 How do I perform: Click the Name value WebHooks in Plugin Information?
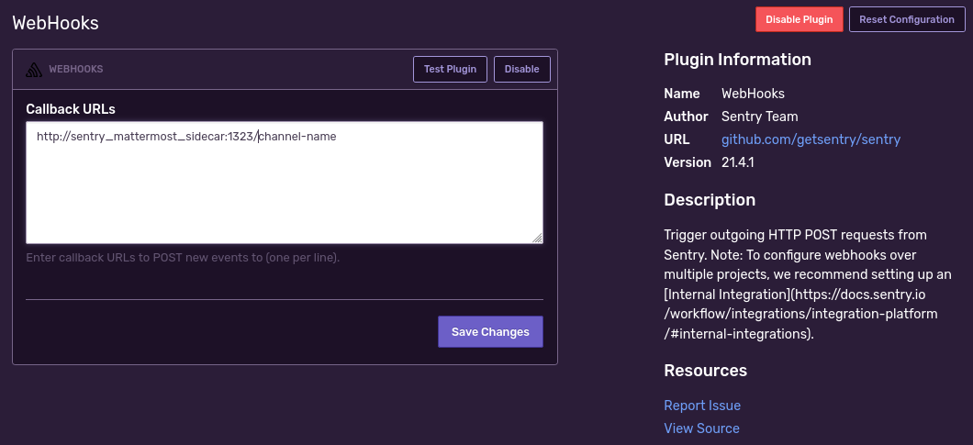753,93
